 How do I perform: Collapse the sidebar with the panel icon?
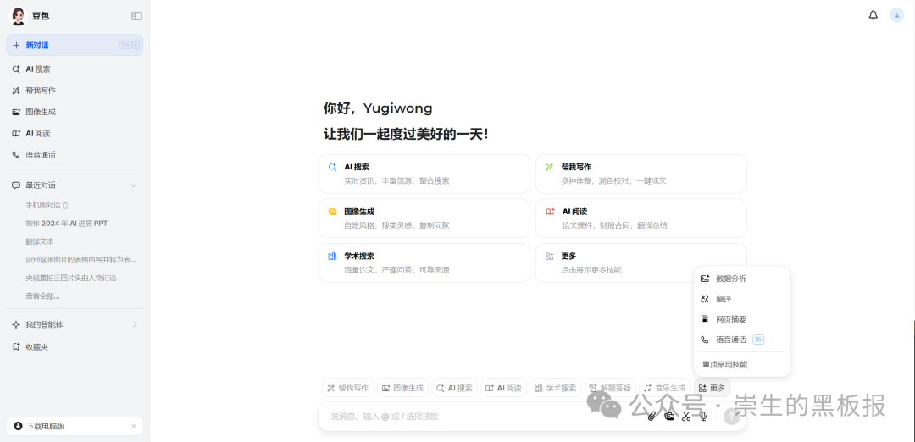pos(136,16)
